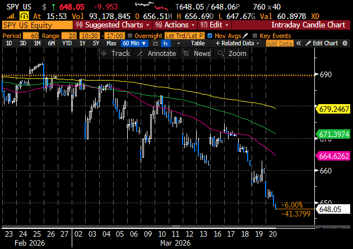Click the 648.05 last price axis label
Image resolution: width=353 pixels, height=249 pixels.
(333, 209)
